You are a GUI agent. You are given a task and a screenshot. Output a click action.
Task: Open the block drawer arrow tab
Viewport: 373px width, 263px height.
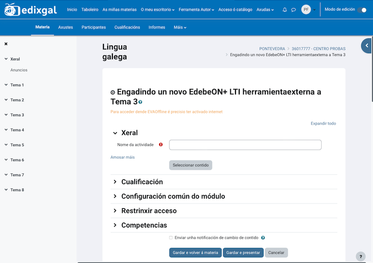pyautogui.click(x=367, y=46)
